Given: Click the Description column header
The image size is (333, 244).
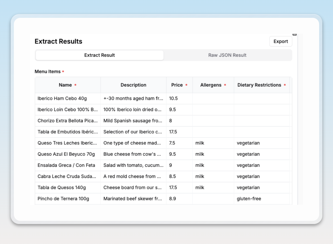Looking at the screenshot, I should pyautogui.click(x=133, y=85).
